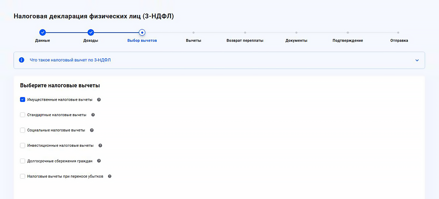Uncheck Имущественные налоговые вычеты checkbox
Image resolution: width=439 pixels, height=199 pixels.
click(x=23, y=100)
